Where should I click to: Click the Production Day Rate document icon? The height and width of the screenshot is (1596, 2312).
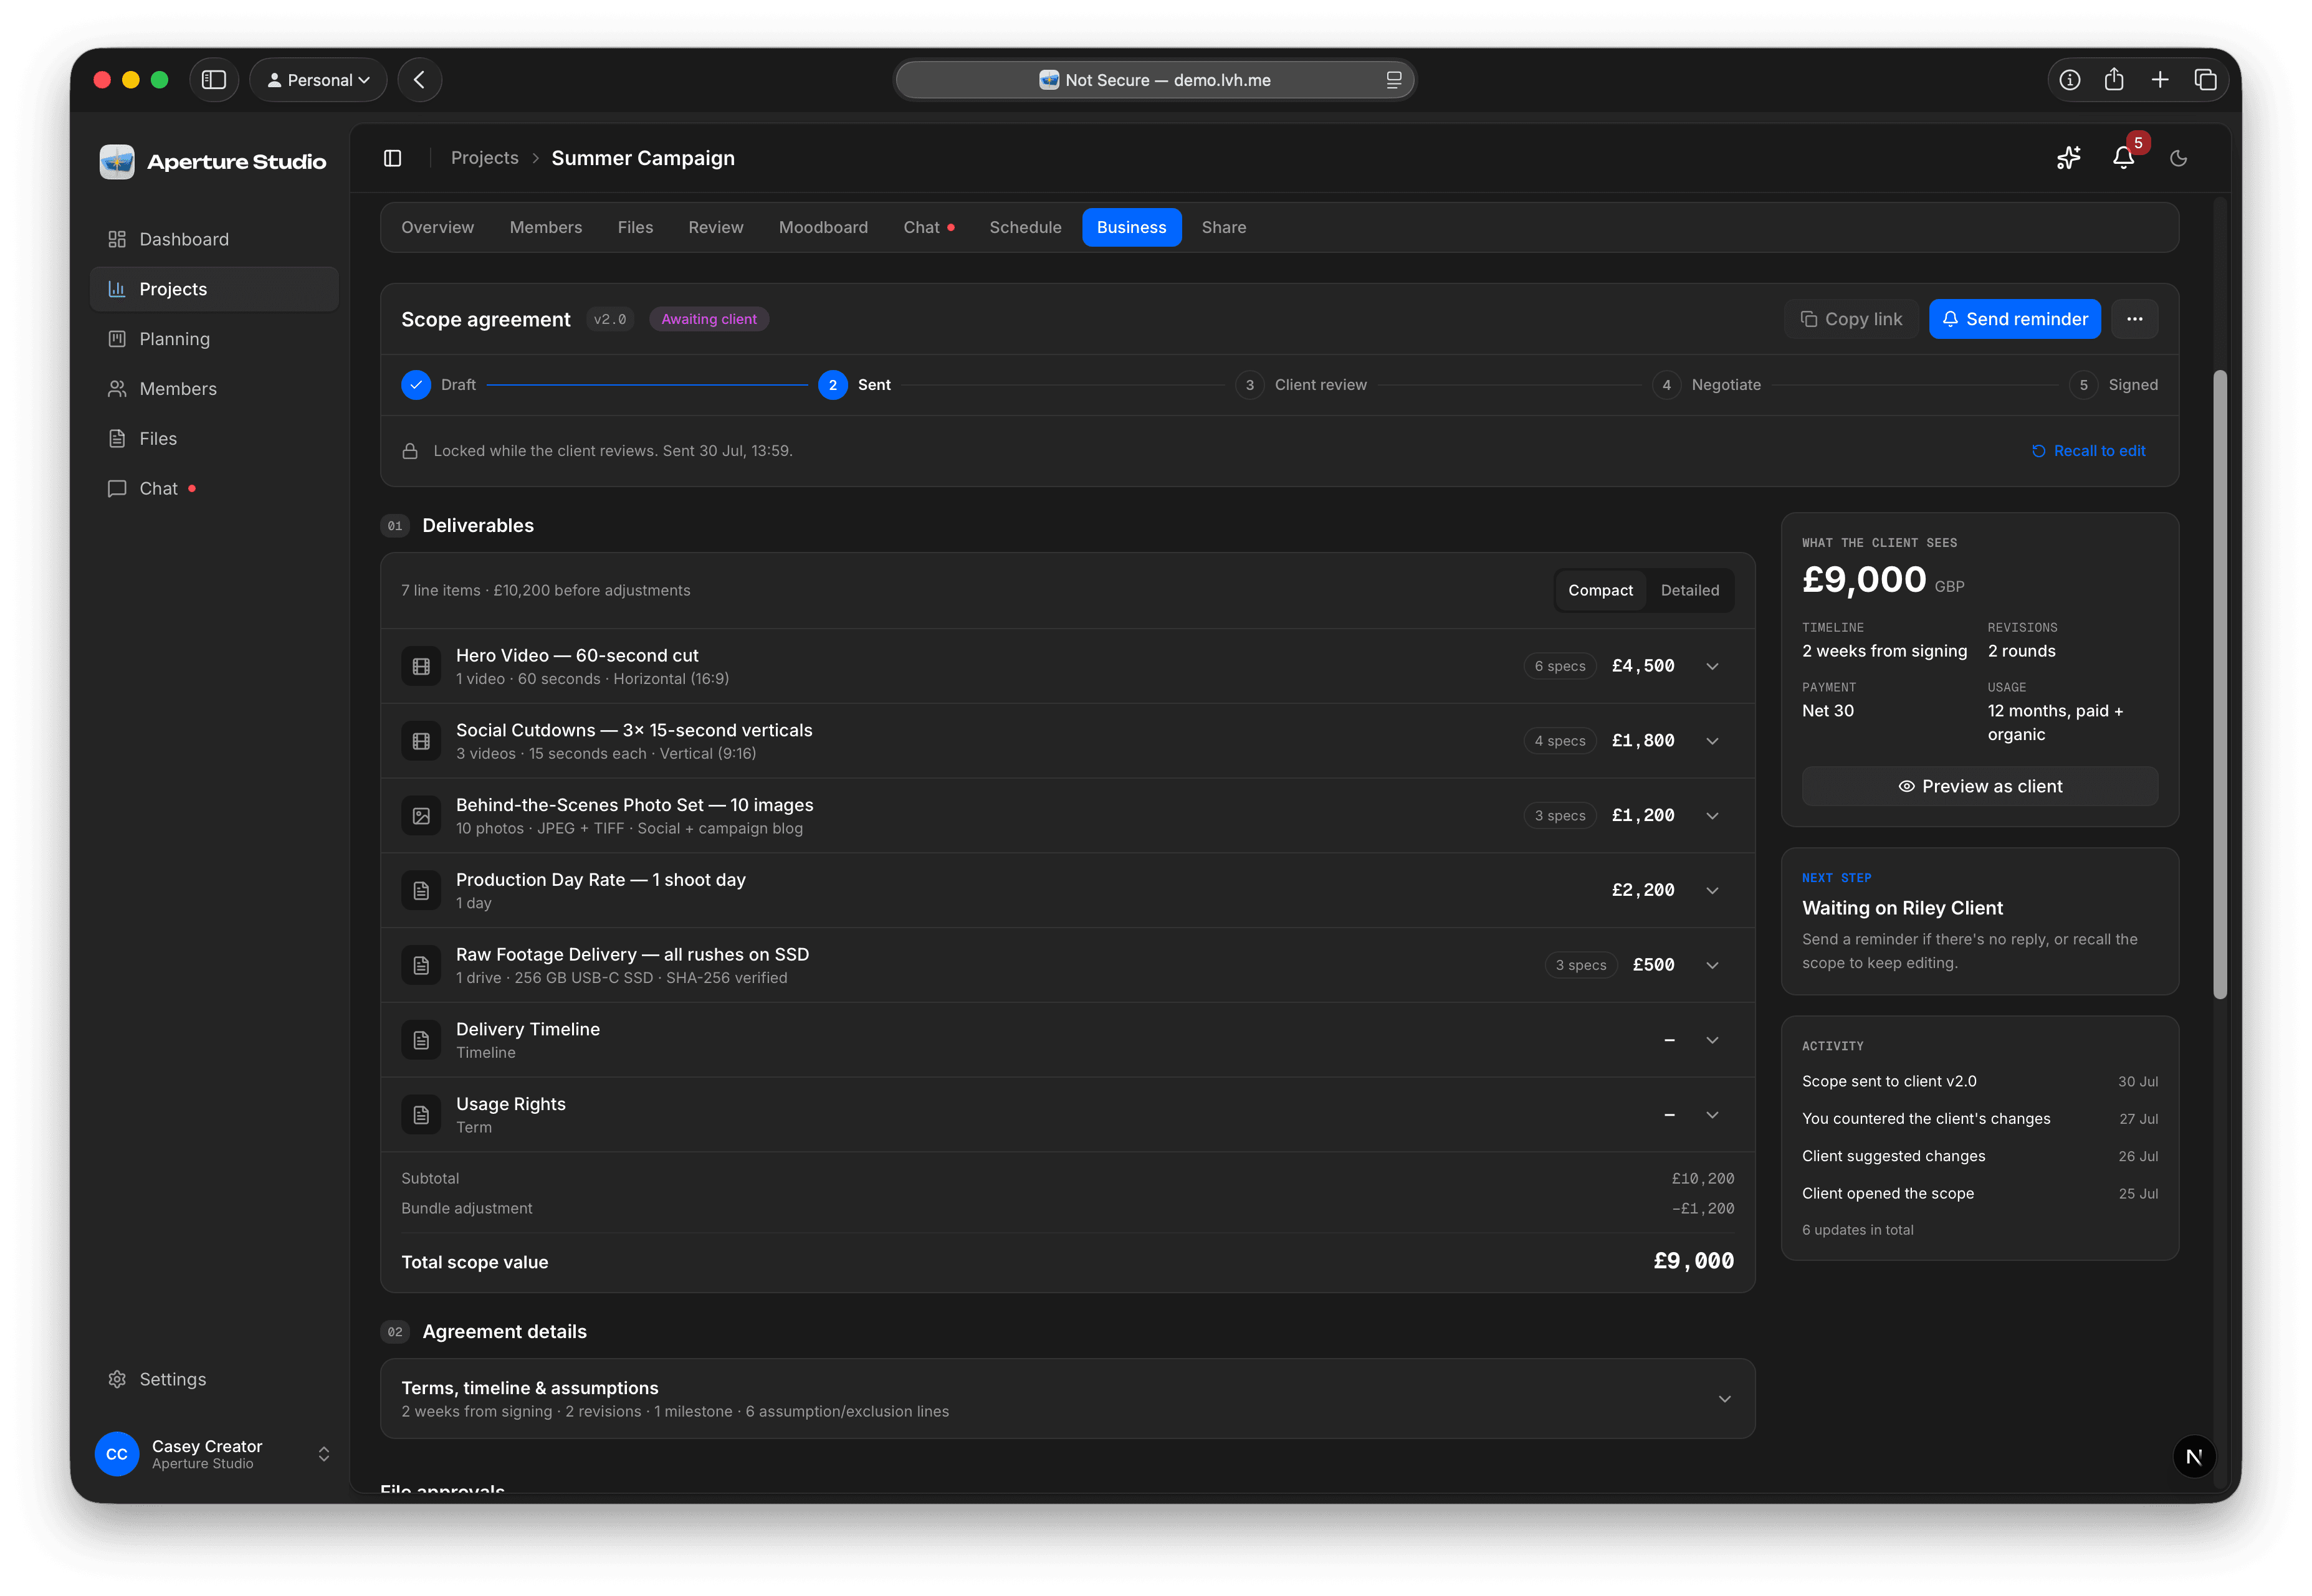[421, 890]
